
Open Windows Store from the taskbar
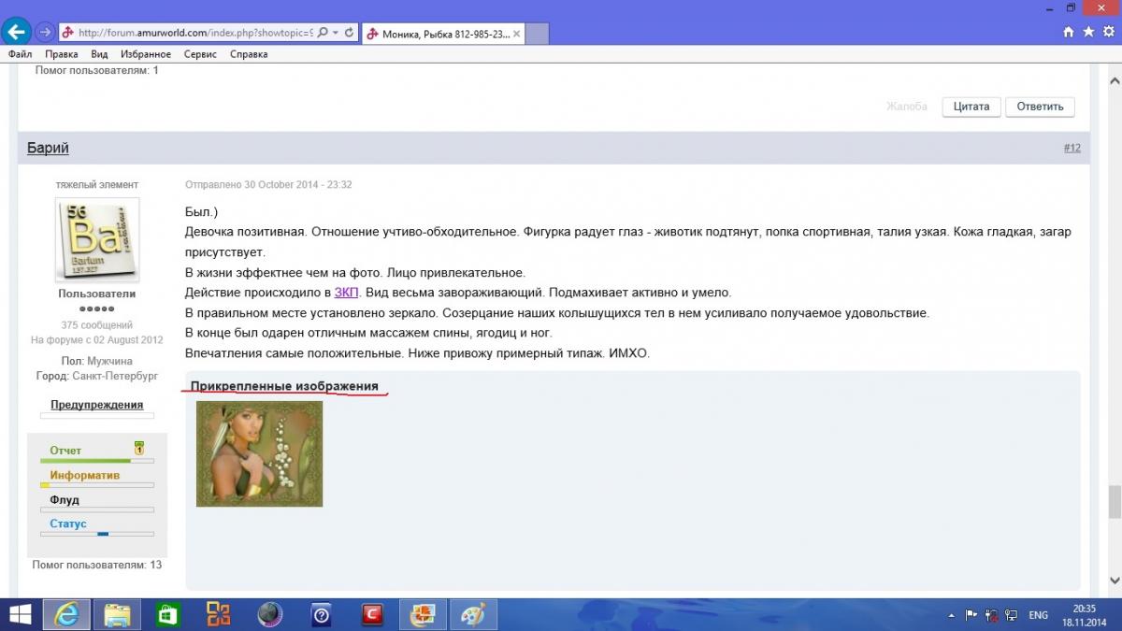click(167, 614)
